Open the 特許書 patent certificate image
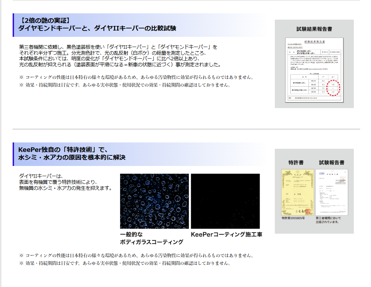The height and width of the screenshot is (287, 371). click(x=298, y=192)
